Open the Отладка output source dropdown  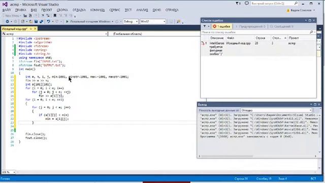coord(276,110)
